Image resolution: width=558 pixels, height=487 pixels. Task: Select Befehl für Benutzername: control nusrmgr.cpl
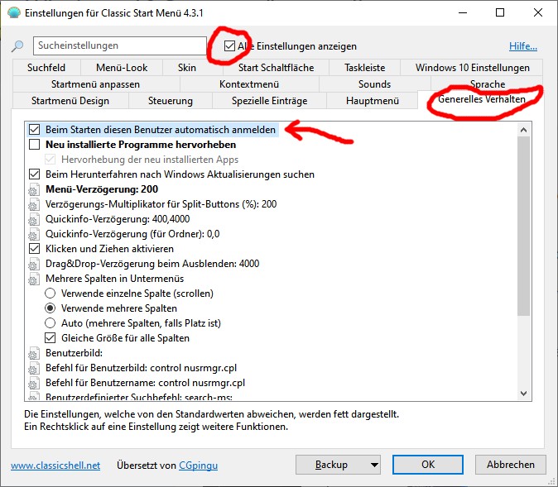click(x=145, y=383)
